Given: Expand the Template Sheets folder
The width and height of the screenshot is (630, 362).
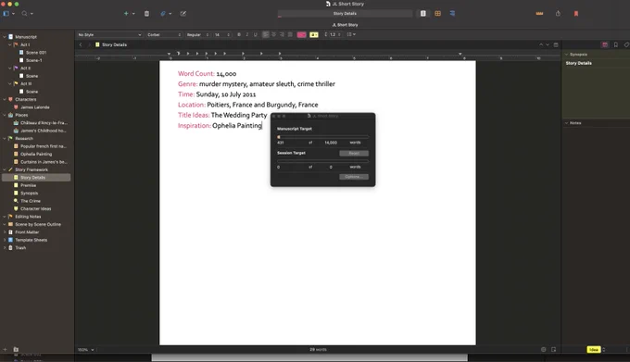Looking at the screenshot, I should tap(5, 240).
